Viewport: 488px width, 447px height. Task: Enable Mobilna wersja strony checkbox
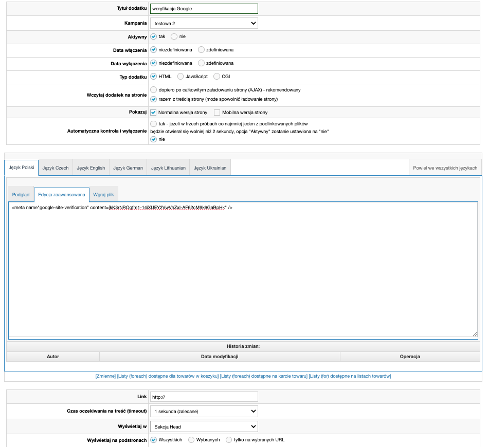(x=217, y=113)
